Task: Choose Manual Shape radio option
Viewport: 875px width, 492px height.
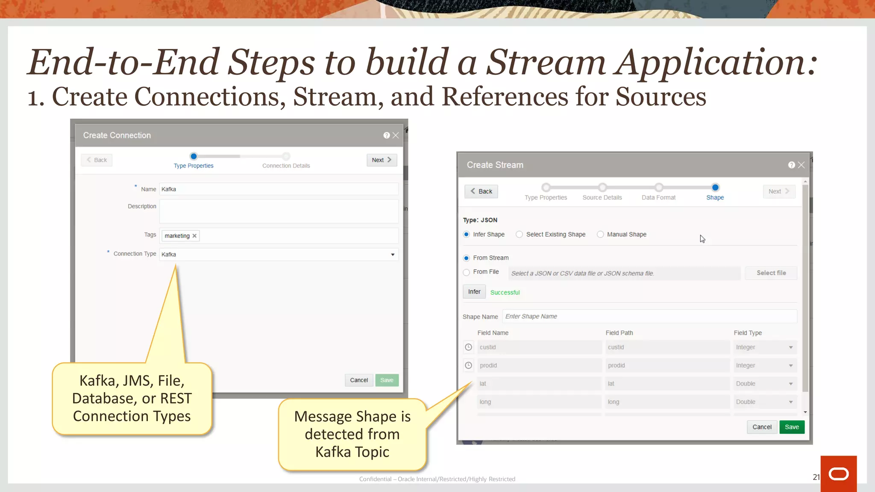Action: coord(600,234)
